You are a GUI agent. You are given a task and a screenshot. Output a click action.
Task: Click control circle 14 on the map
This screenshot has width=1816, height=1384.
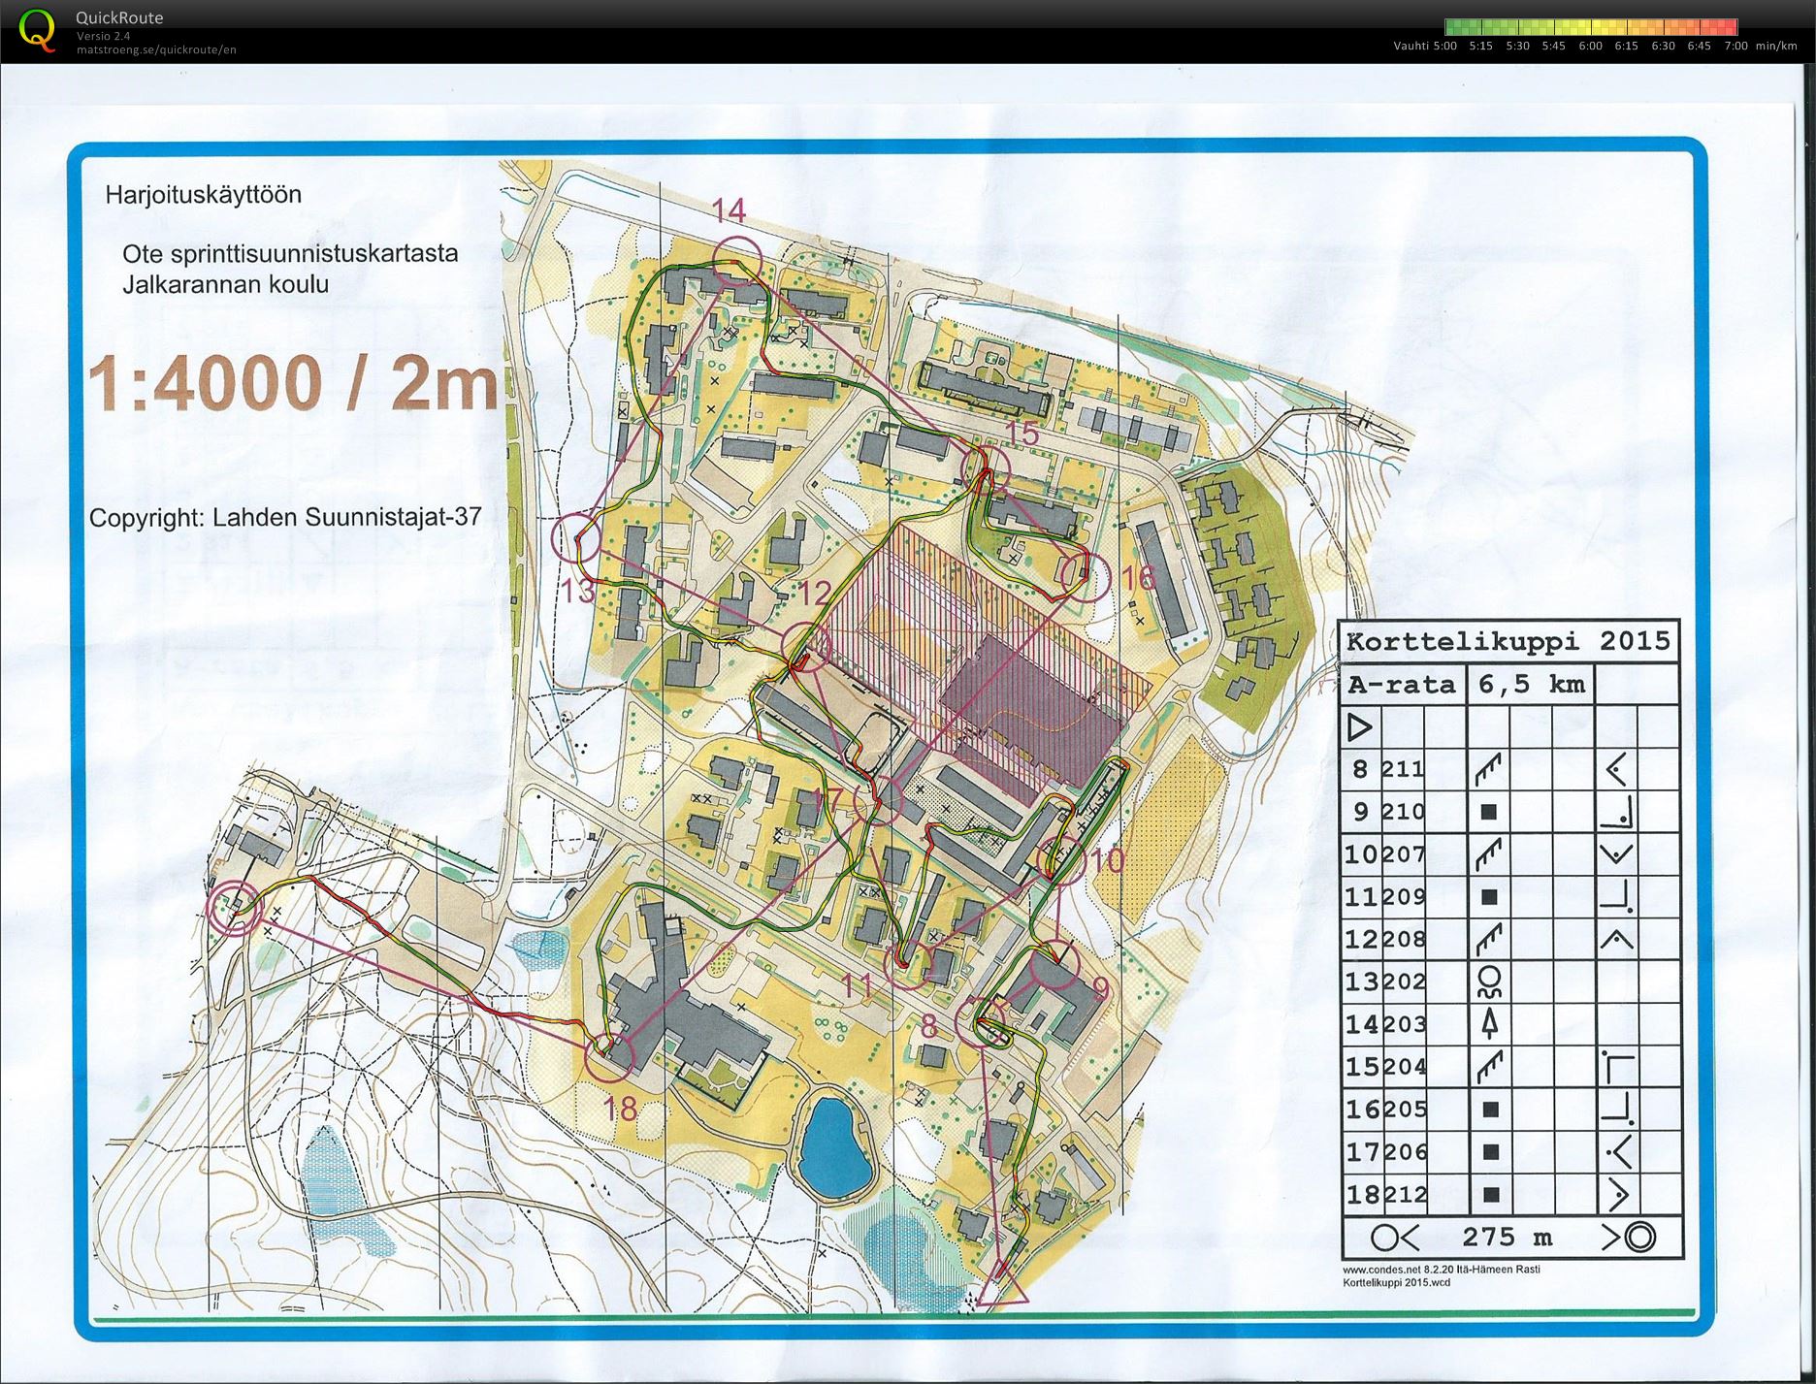click(735, 261)
